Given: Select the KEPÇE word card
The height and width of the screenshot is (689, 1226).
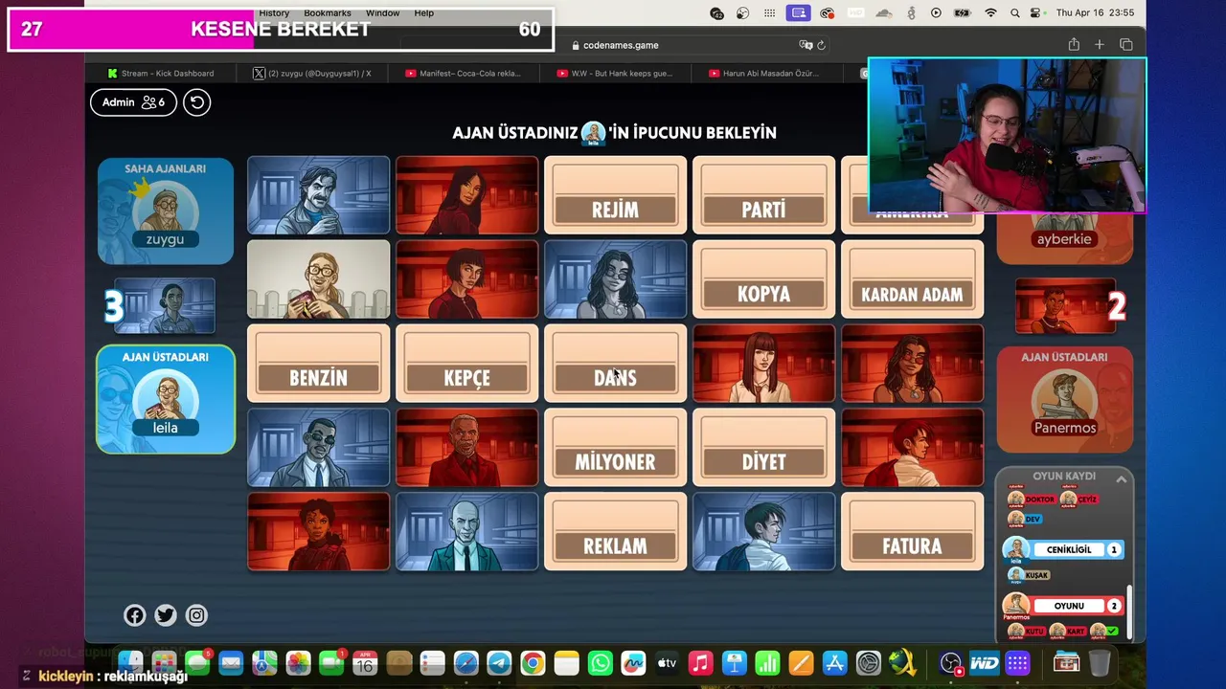Looking at the screenshot, I should (x=466, y=364).
